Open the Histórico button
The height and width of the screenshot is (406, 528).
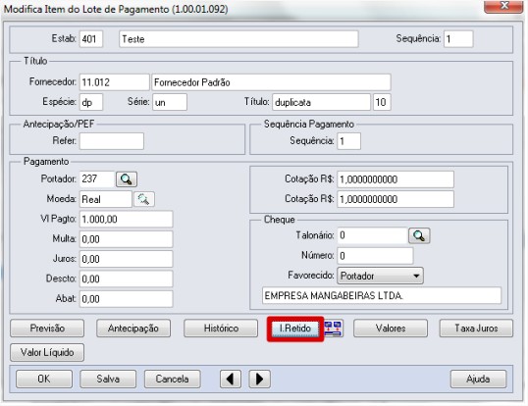click(x=221, y=328)
